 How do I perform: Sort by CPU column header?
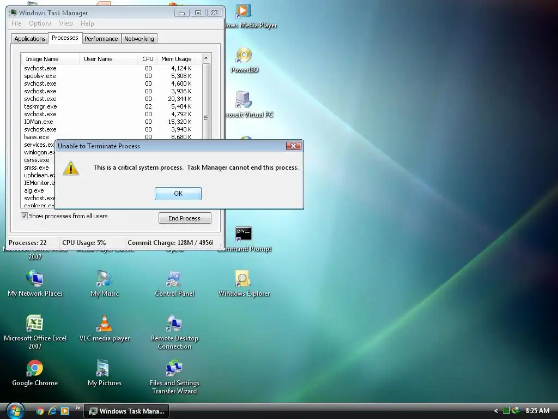pos(147,59)
